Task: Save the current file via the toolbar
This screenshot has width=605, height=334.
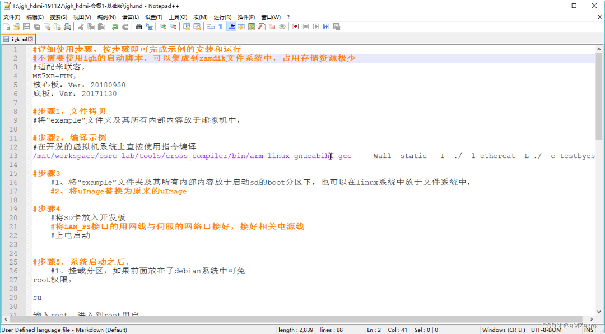Action: tap(27, 27)
